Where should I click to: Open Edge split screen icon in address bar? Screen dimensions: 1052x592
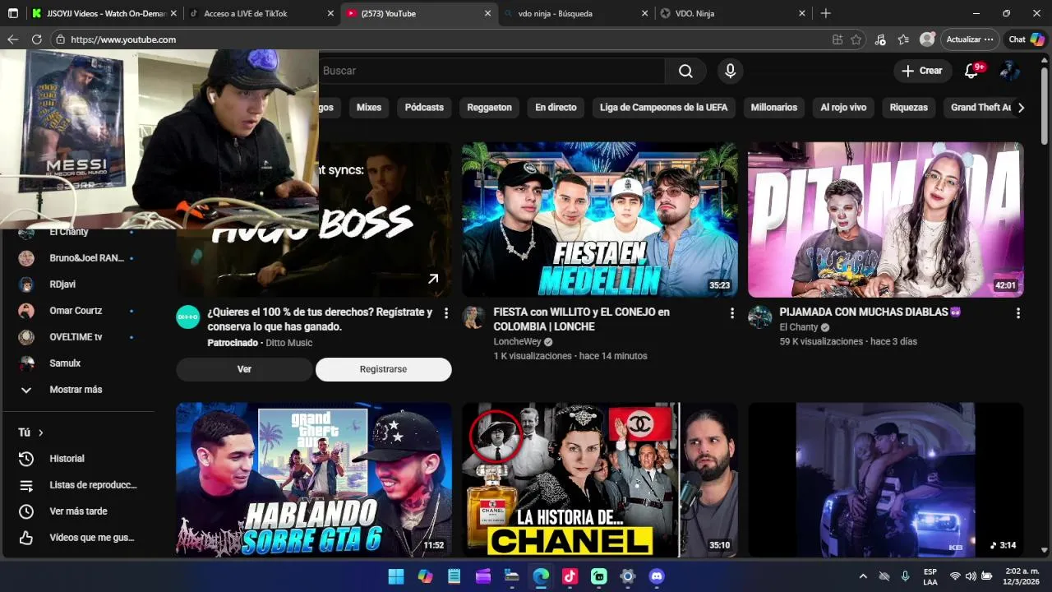(837, 39)
